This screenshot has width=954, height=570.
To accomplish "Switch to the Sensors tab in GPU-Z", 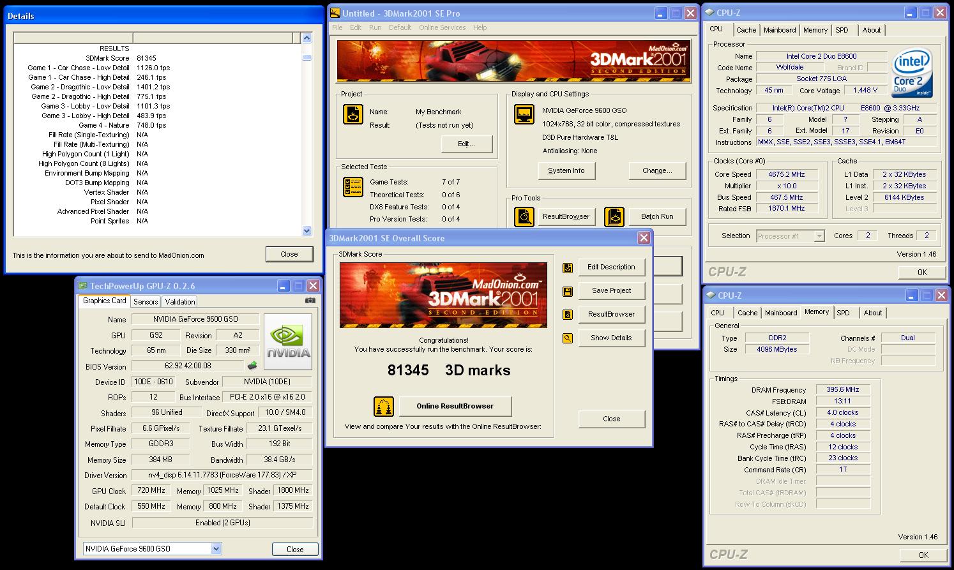I will tap(146, 301).
